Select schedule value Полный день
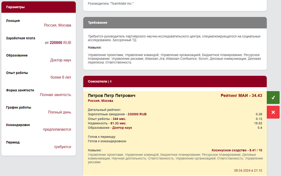The width and height of the screenshot is (281, 176). point(59,112)
